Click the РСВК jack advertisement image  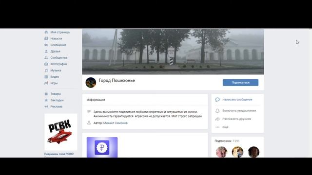pyautogui.click(x=60, y=132)
